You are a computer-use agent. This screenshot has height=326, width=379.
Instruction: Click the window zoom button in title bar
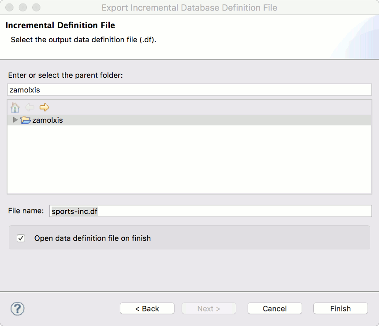pos(36,7)
